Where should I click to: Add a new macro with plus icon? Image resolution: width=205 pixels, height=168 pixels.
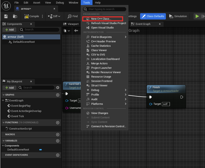(x=58, y=135)
